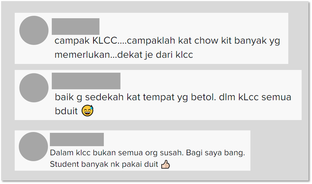Click the words 'chow kit' in the first comment
This screenshot has width=312, height=184.
click(x=213, y=41)
